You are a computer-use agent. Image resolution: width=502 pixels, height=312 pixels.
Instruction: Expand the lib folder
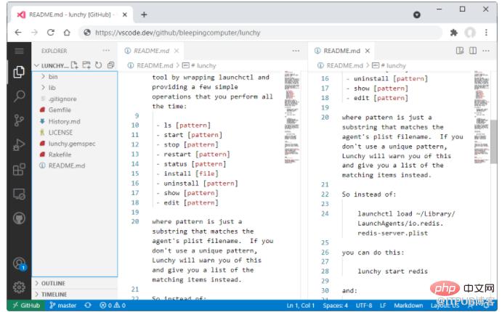pos(75,88)
